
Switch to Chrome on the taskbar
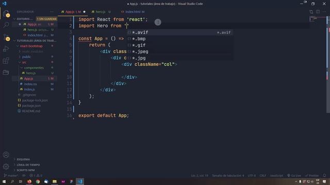pos(38,181)
